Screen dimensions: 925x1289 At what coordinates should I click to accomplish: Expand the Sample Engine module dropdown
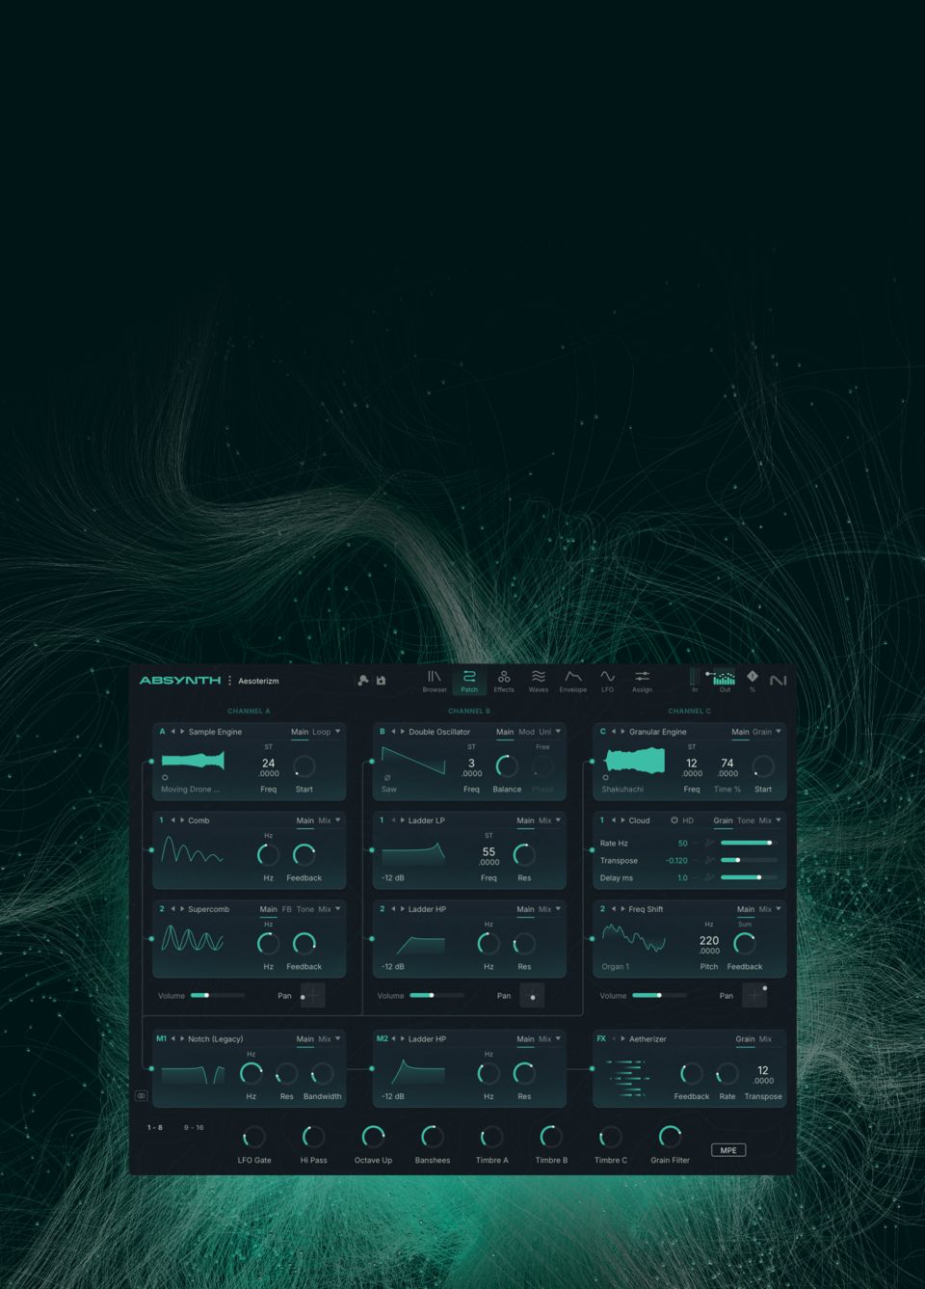tap(337, 732)
